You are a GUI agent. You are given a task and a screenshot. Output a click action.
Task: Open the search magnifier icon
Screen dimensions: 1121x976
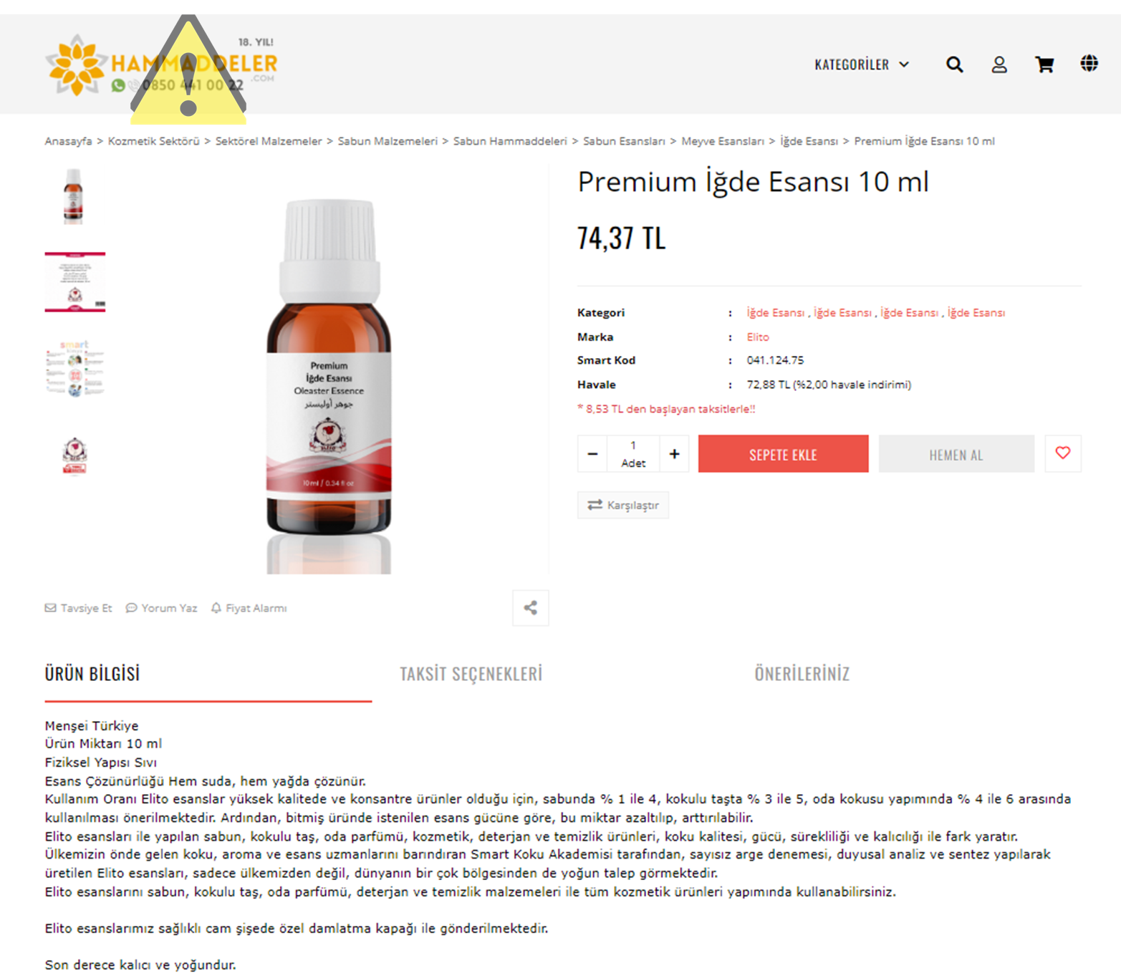coord(954,64)
